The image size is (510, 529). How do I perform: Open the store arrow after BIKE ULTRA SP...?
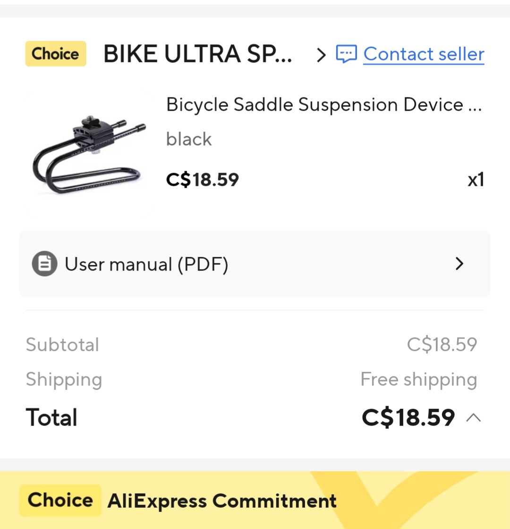point(321,55)
